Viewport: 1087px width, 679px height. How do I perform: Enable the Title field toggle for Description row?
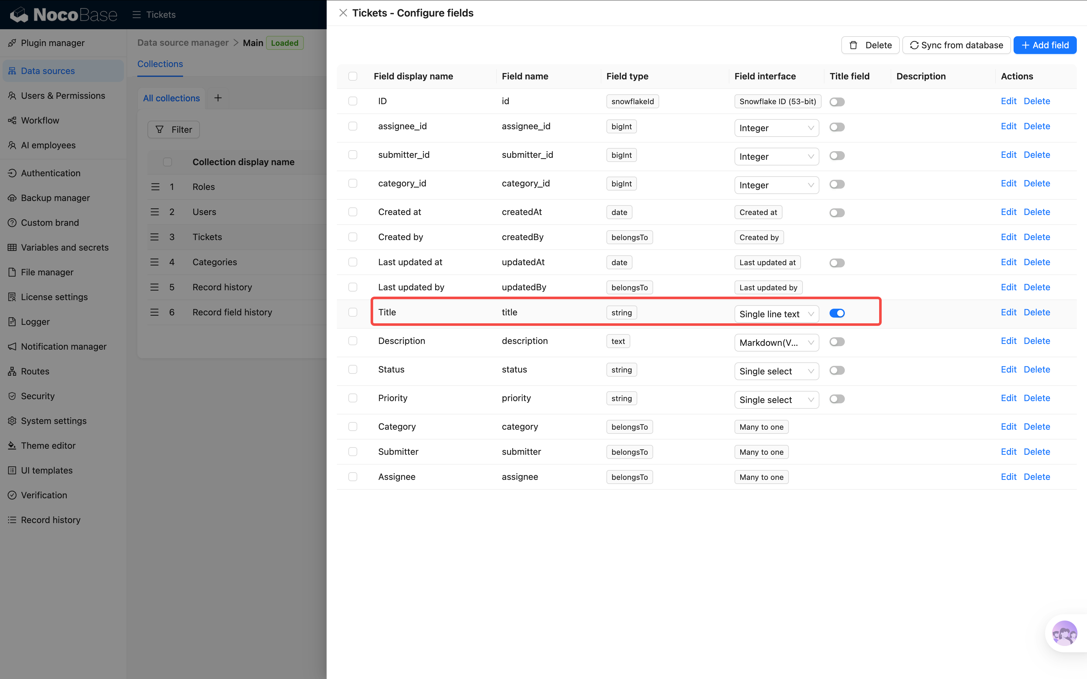[x=837, y=342]
